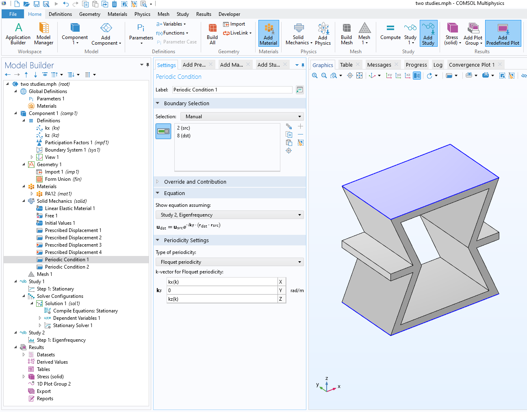Viewport: 527px width, 412px height.
Task: Open the Model Manager
Action: coord(43,33)
